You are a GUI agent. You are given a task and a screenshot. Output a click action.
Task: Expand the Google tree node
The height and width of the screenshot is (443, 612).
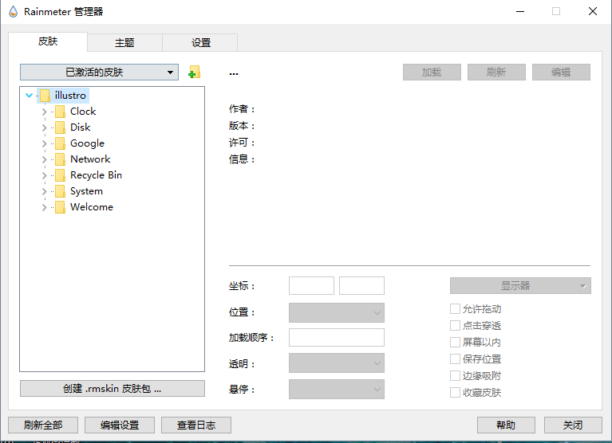(44, 143)
